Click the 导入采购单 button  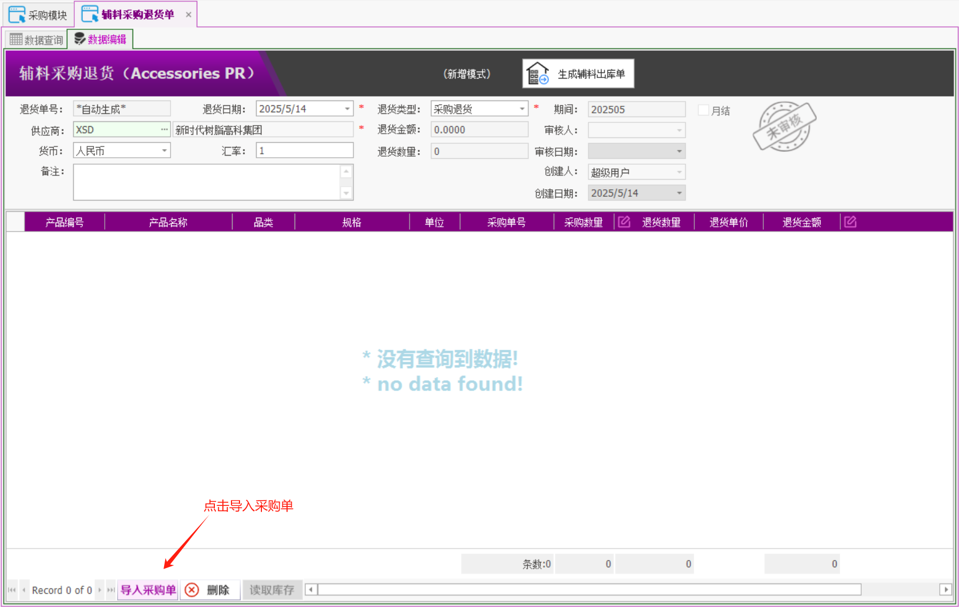pyautogui.click(x=148, y=590)
